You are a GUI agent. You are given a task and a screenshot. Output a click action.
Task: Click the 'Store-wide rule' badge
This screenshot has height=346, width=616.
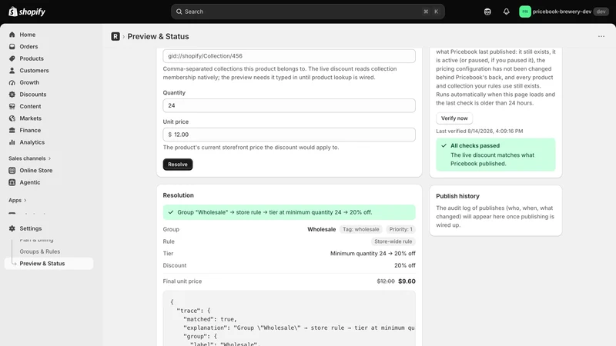click(393, 241)
